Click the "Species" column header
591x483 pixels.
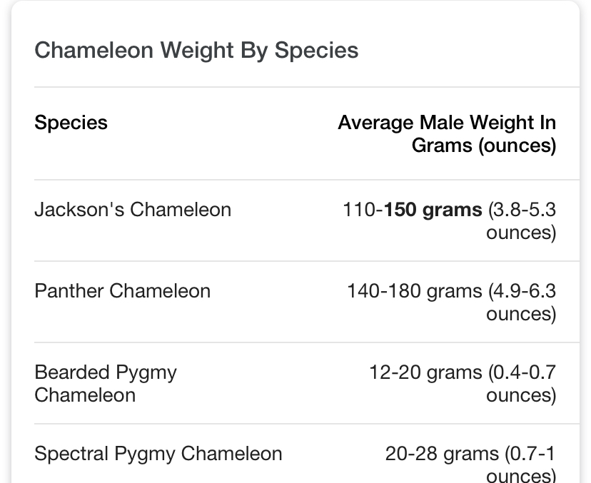click(x=71, y=123)
